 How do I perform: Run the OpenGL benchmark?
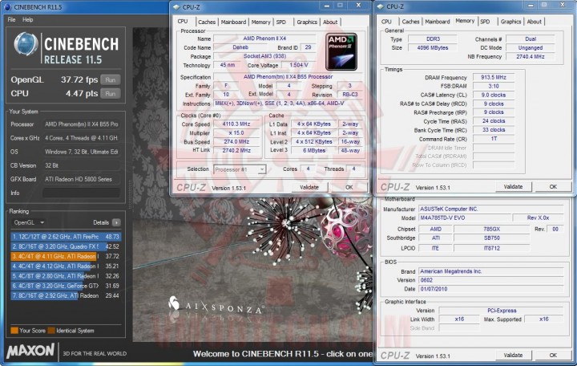point(111,79)
